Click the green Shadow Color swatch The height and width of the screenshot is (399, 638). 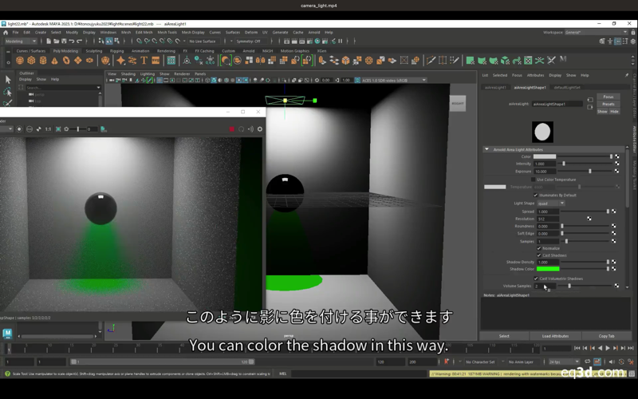click(x=548, y=269)
